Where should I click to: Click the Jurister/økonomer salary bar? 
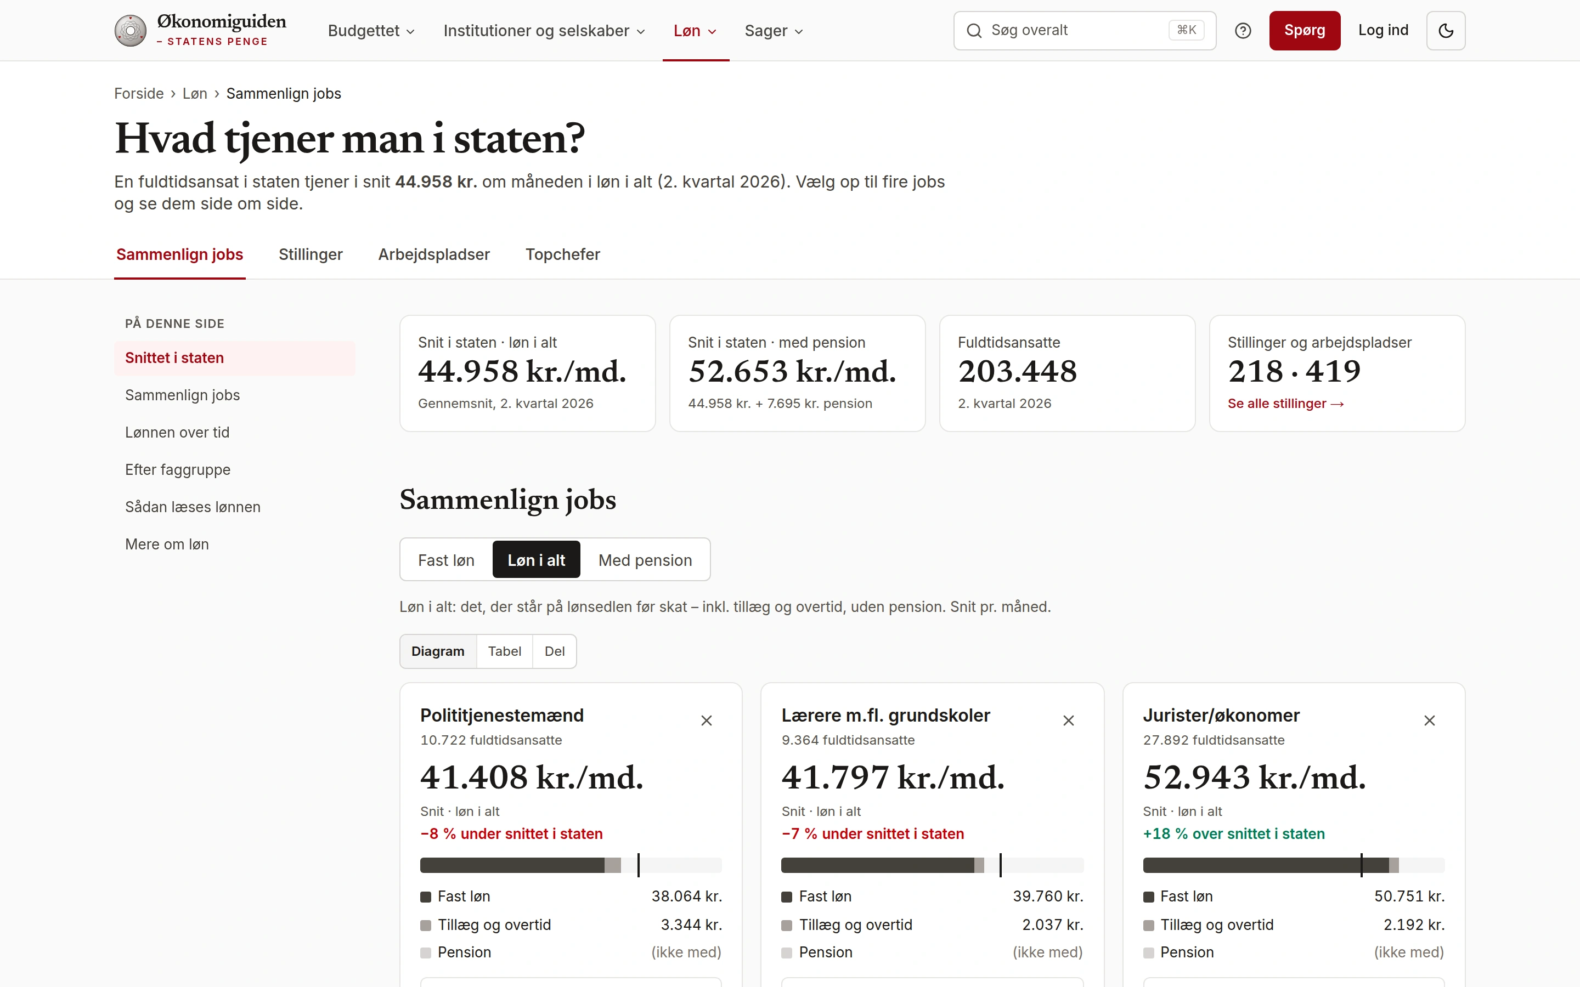(1294, 866)
